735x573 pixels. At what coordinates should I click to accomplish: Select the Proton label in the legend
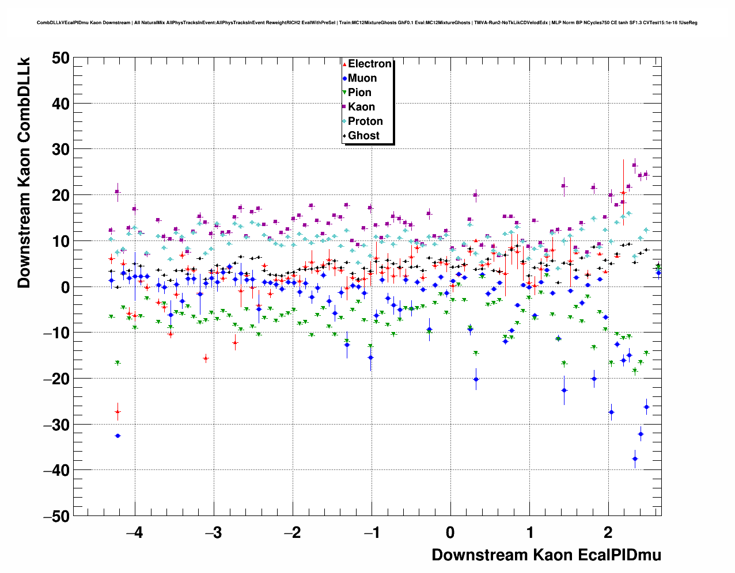365,121
